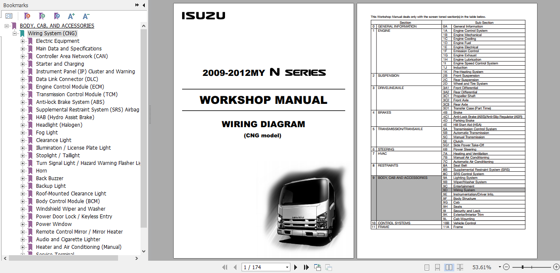Switch to two-page continuous layout
Image resolution: width=560 pixels, height=273 pixels.
click(459, 267)
